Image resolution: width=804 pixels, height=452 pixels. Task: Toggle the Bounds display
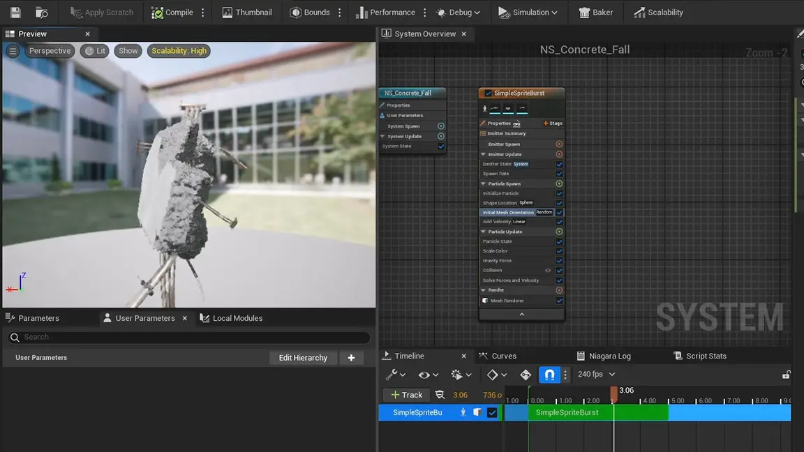point(310,13)
